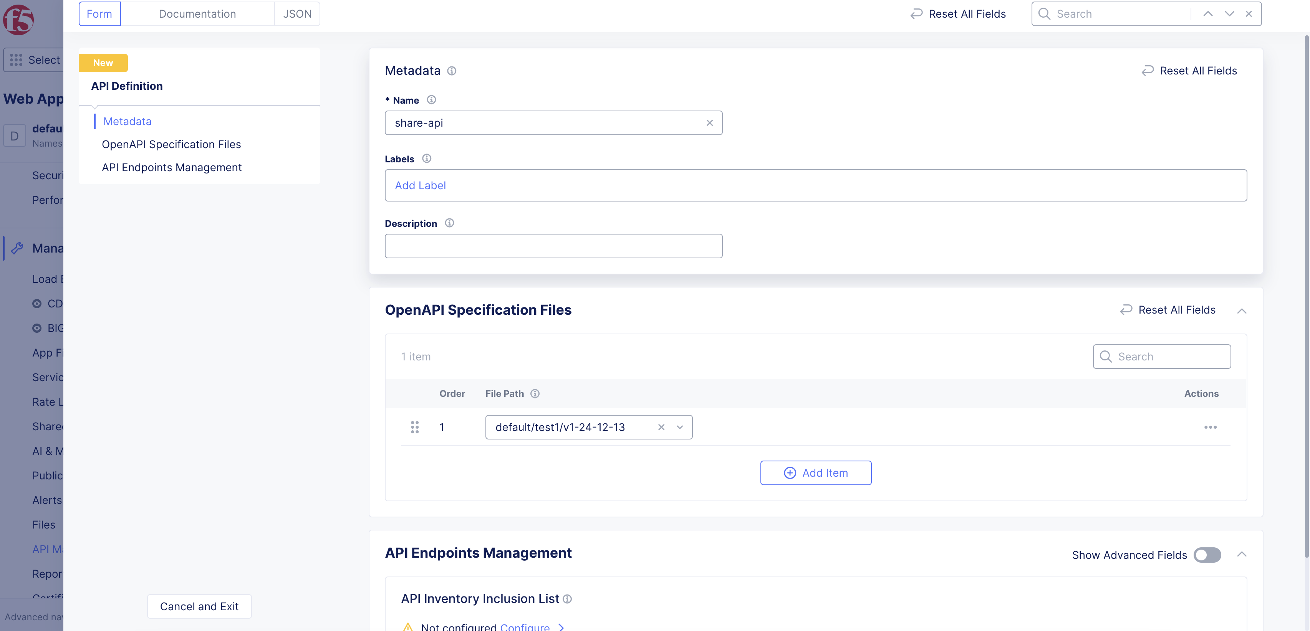
Task: Open the file path dropdown for default/test1/v1-24-12-13
Action: click(679, 427)
